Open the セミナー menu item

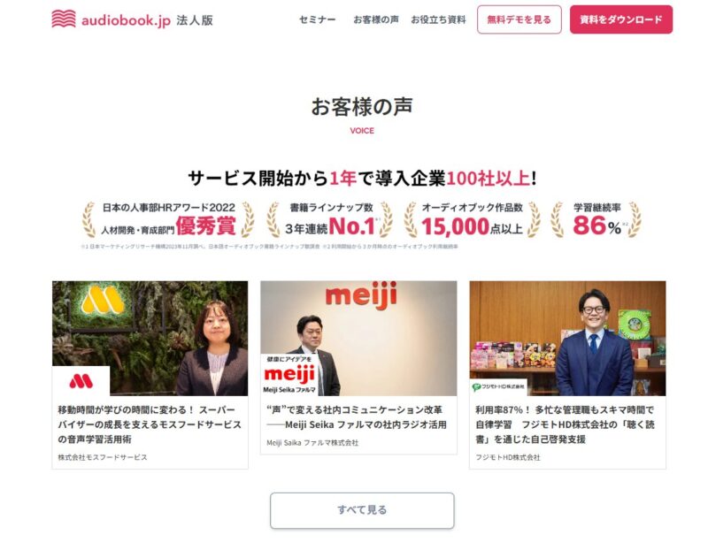click(318, 19)
